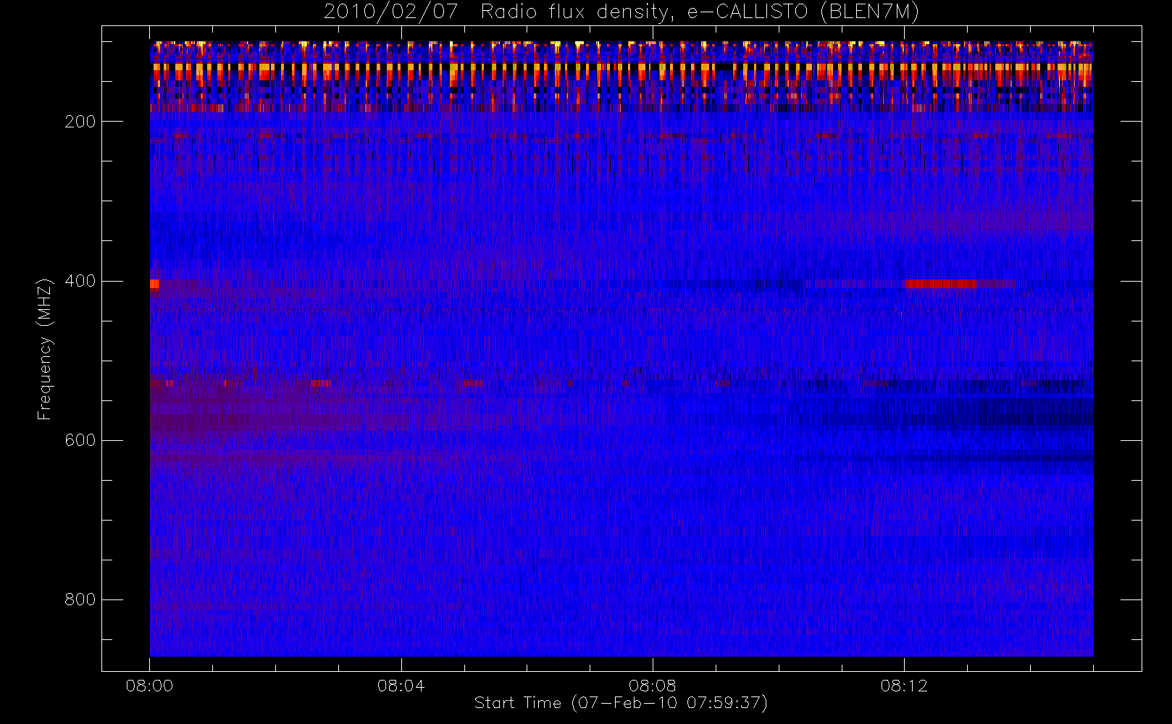The image size is (1172, 724).
Task: Select the '200' frequency tick label
Action: pyautogui.click(x=80, y=122)
